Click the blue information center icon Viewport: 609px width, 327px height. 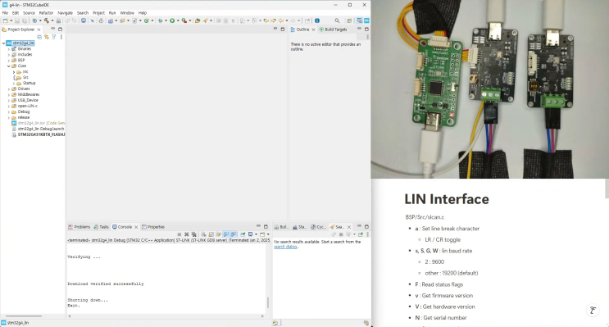pyautogui.click(x=317, y=20)
